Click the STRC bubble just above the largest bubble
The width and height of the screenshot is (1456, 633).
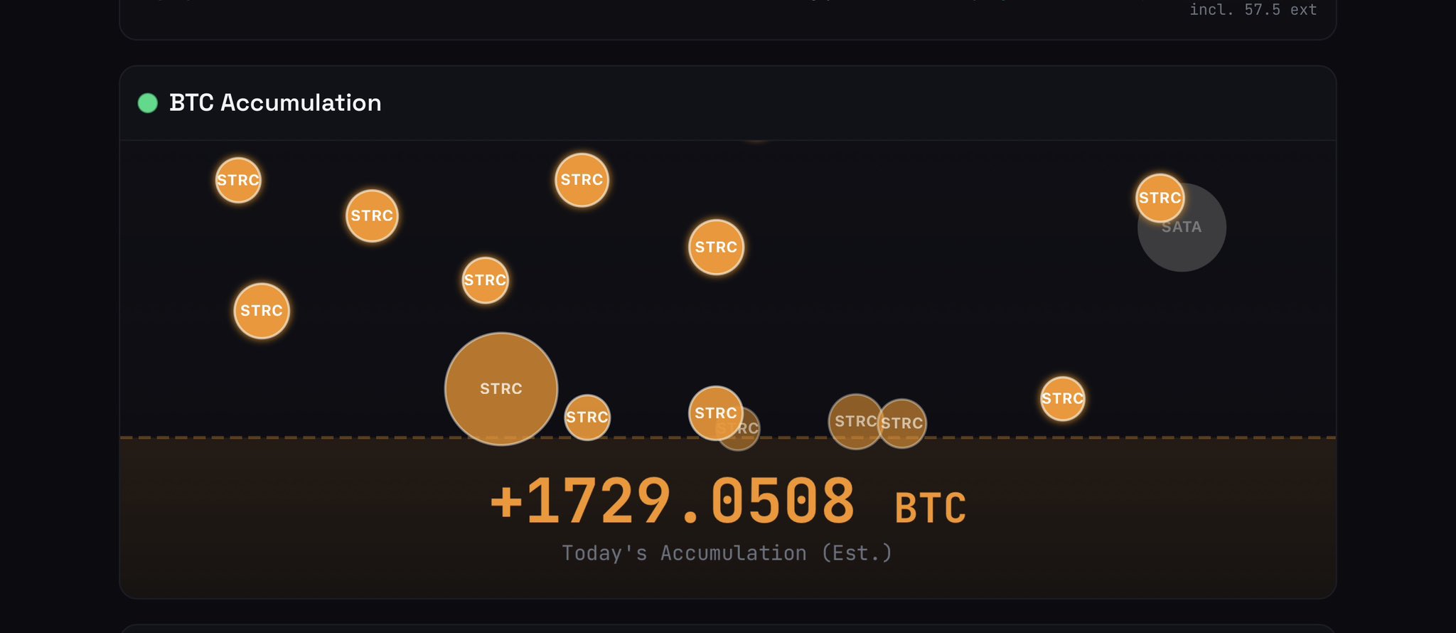click(x=485, y=280)
